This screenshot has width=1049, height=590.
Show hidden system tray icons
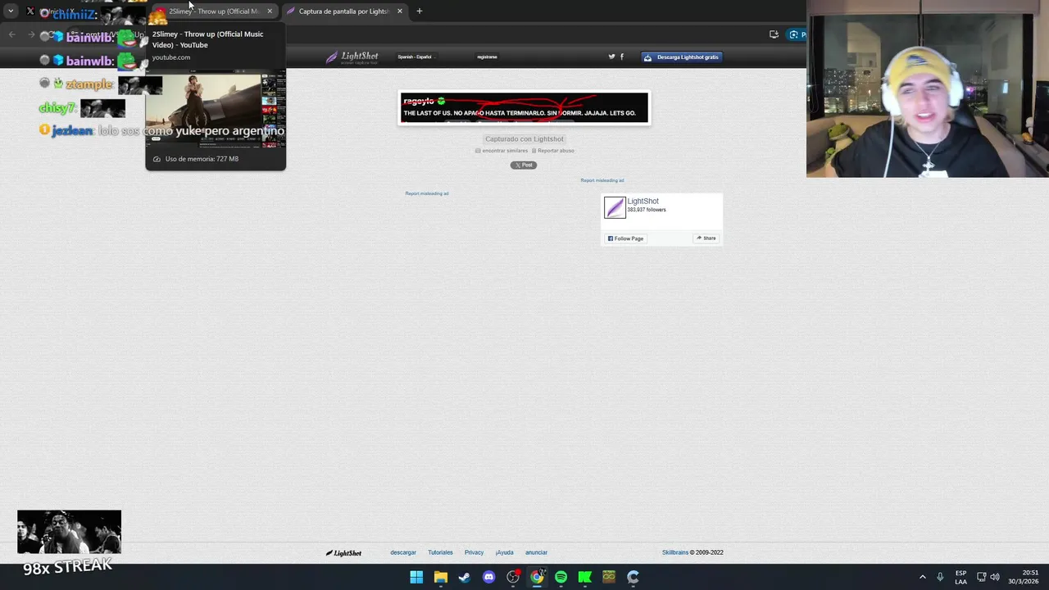tap(922, 577)
